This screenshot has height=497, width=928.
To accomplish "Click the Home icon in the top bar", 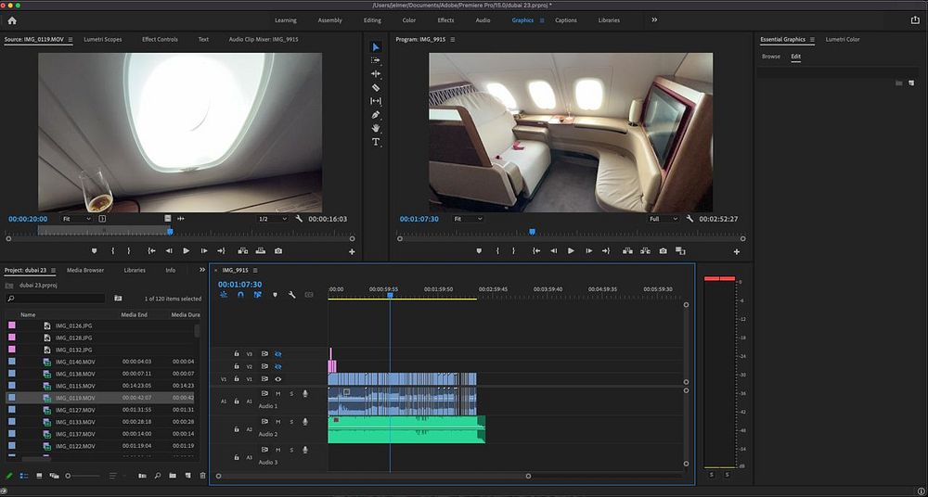I will pos(12,19).
